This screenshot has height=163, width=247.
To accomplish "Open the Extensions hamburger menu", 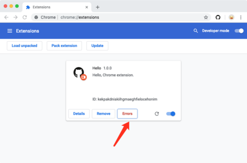I will 10,31.
